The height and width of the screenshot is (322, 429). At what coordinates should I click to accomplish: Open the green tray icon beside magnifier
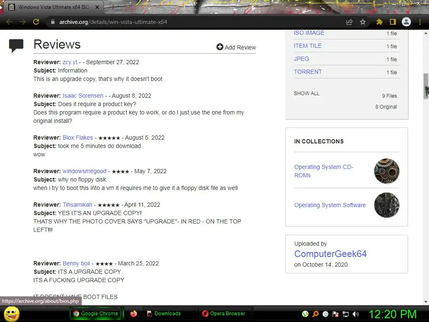[x=305, y=314]
